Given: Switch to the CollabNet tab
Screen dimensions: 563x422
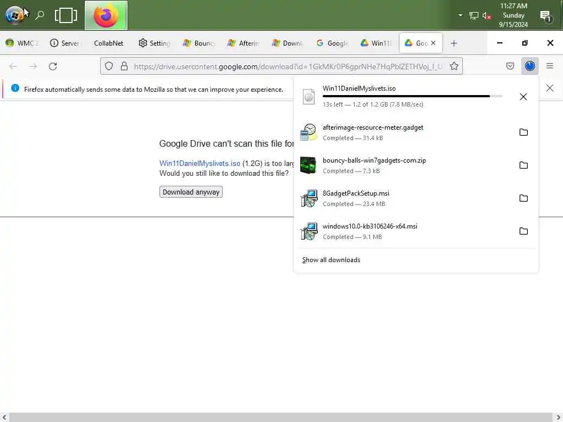Looking at the screenshot, I should click(x=108, y=43).
